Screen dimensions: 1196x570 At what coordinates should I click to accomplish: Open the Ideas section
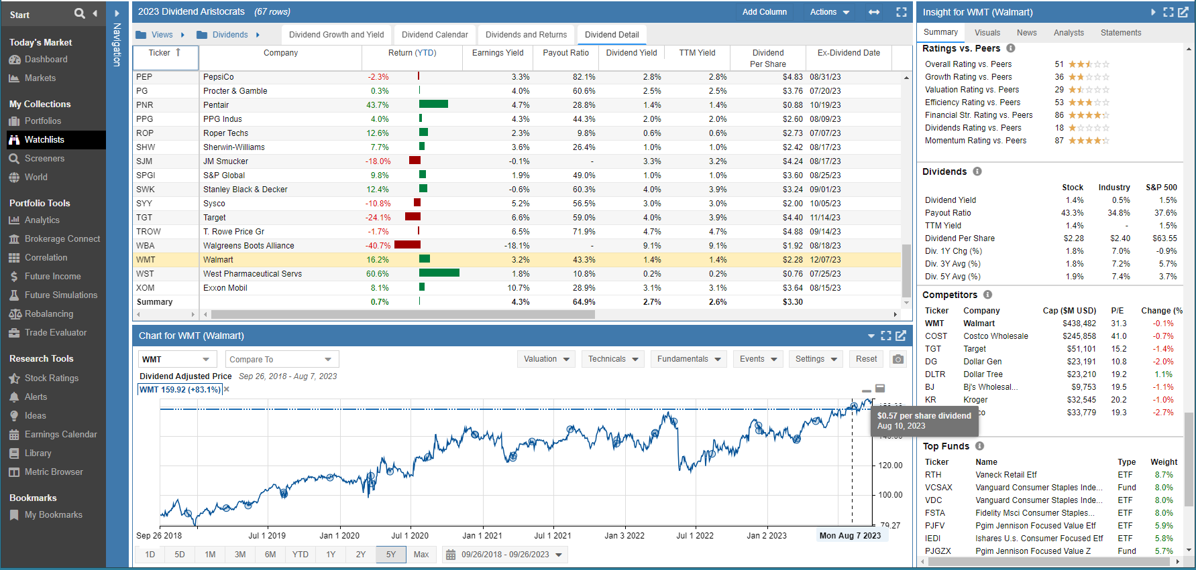tap(35, 415)
